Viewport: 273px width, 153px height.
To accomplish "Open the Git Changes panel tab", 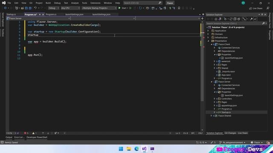I will click(x=230, y=133).
